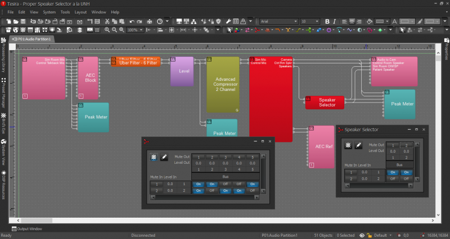450x239 pixels.
Task: Toggle input 1 to bus 5 On button
Action: pyautogui.click(x=253, y=184)
